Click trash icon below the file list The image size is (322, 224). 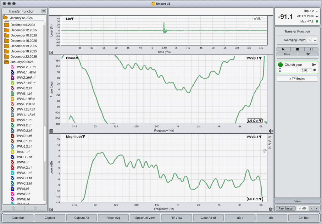[35, 208]
